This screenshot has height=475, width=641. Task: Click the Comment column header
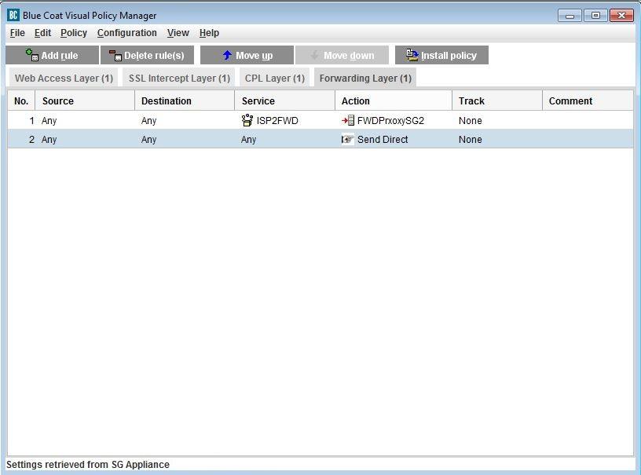point(571,101)
